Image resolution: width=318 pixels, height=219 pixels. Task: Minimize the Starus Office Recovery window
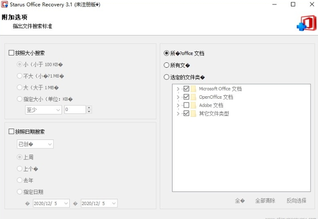coord(274,4)
